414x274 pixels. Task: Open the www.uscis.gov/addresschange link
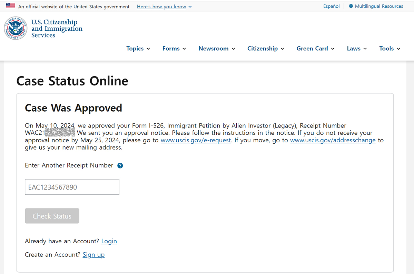click(x=333, y=140)
